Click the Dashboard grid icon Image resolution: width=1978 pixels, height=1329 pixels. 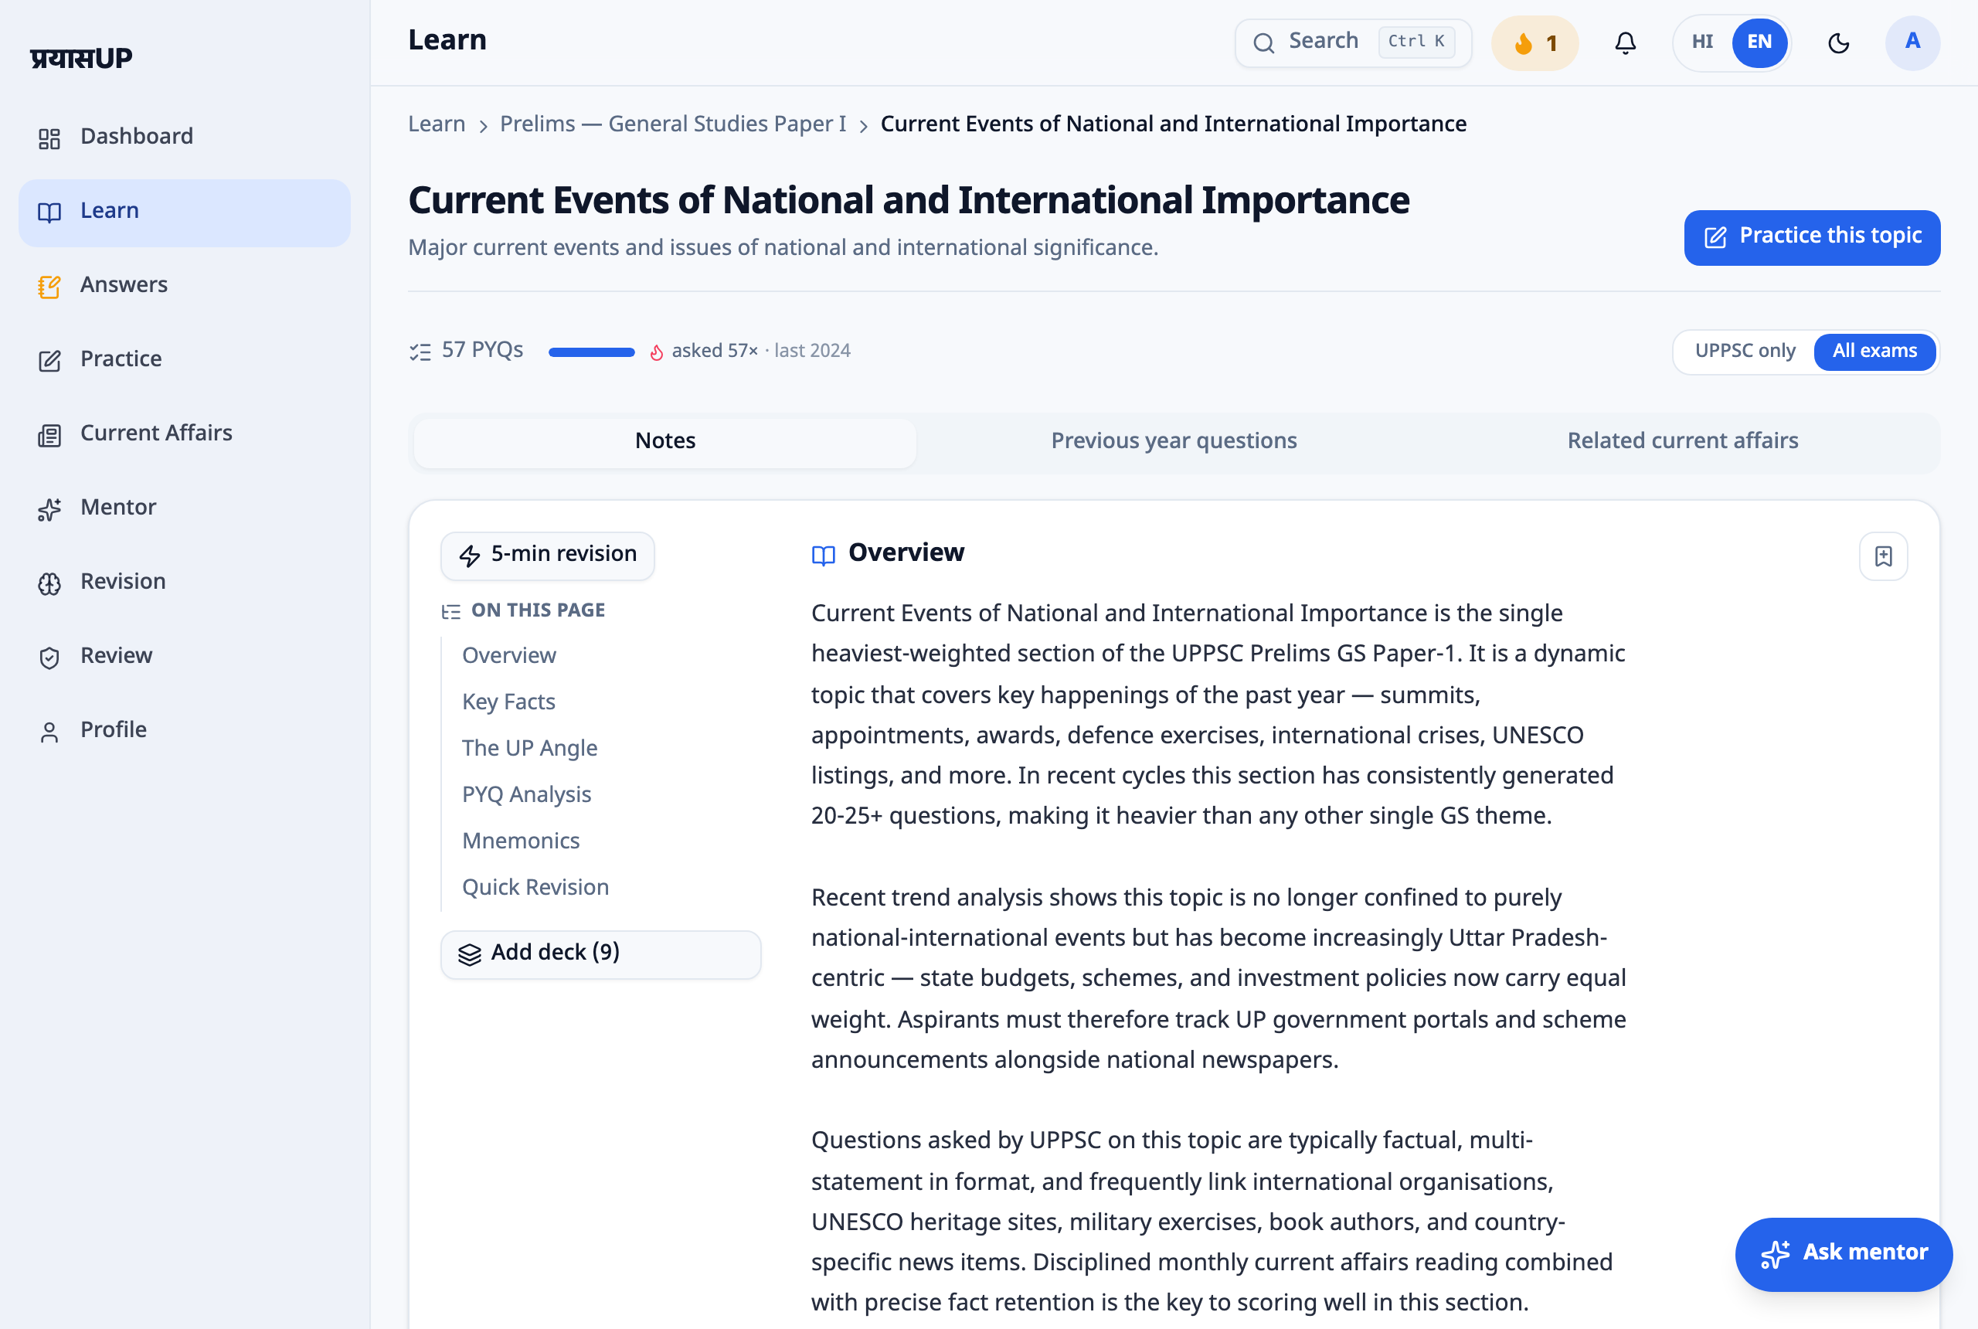[49, 138]
